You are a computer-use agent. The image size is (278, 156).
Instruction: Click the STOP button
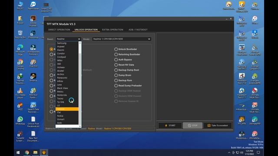pos(192,125)
